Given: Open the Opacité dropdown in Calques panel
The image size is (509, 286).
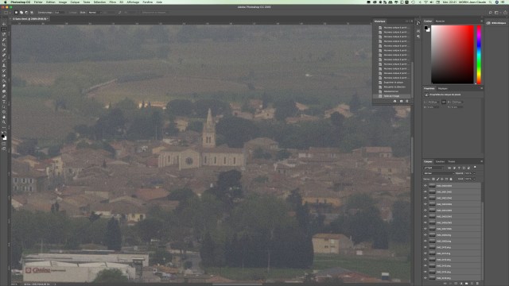Looking at the screenshot, I should pyautogui.click(x=474, y=173).
